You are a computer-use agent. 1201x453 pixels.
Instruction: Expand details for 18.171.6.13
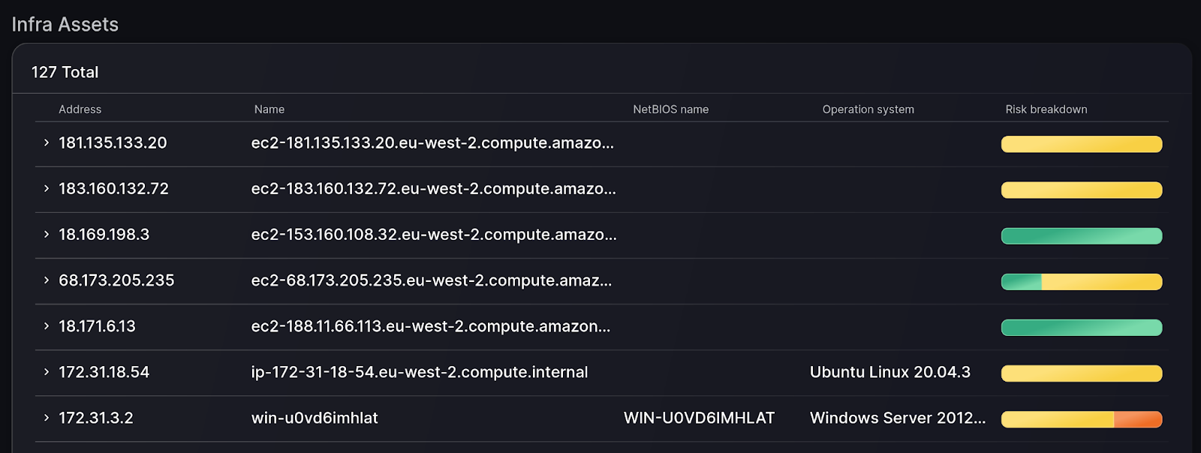[47, 325]
